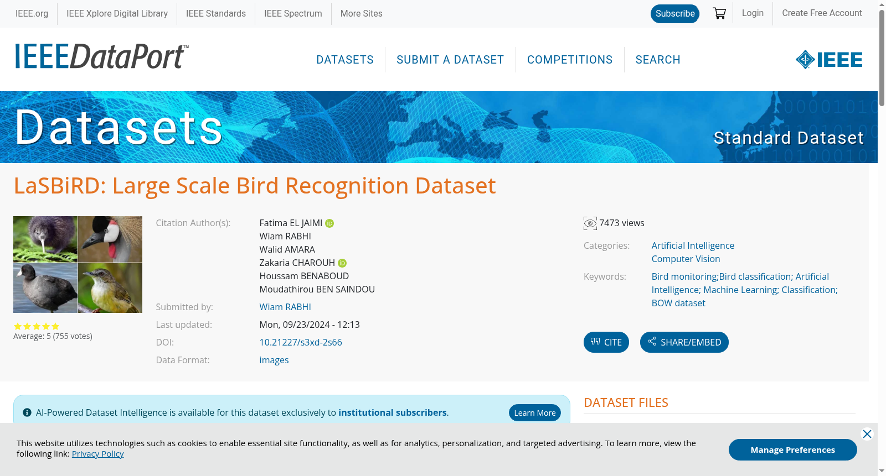The image size is (886, 476).
Task: Open the SHARE/EMBED button
Action: click(x=684, y=342)
